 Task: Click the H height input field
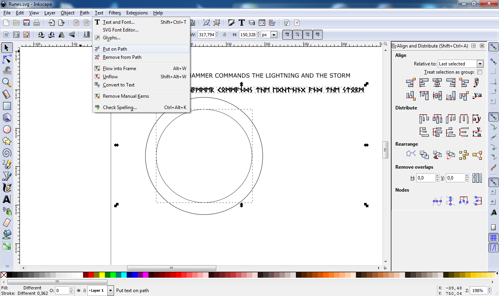tap(247, 35)
